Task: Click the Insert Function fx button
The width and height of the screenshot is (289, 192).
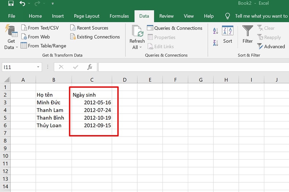Action: click(x=90, y=67)
